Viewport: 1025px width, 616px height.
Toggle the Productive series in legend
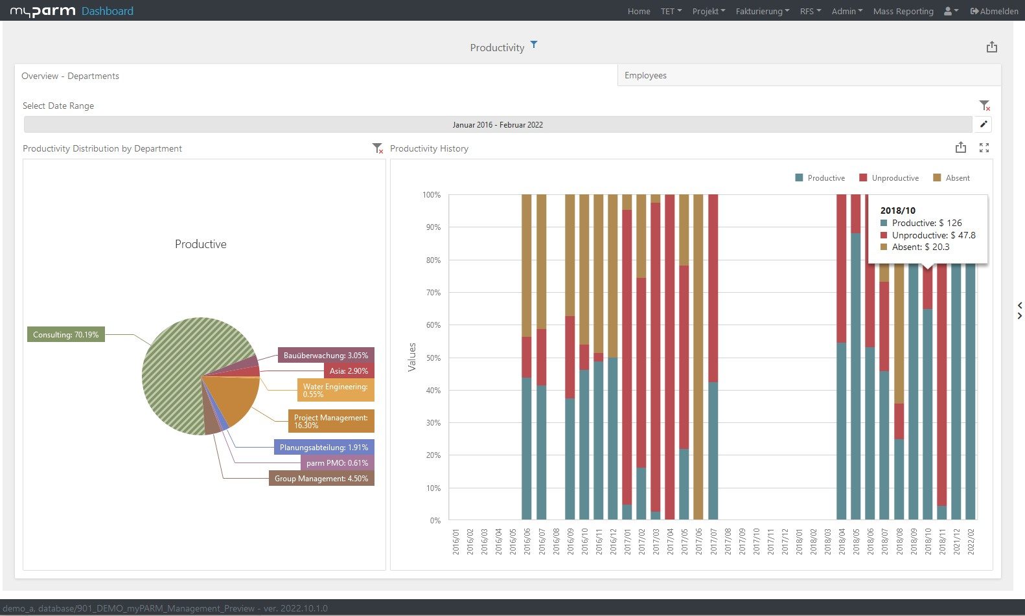(x=820, y=178)
